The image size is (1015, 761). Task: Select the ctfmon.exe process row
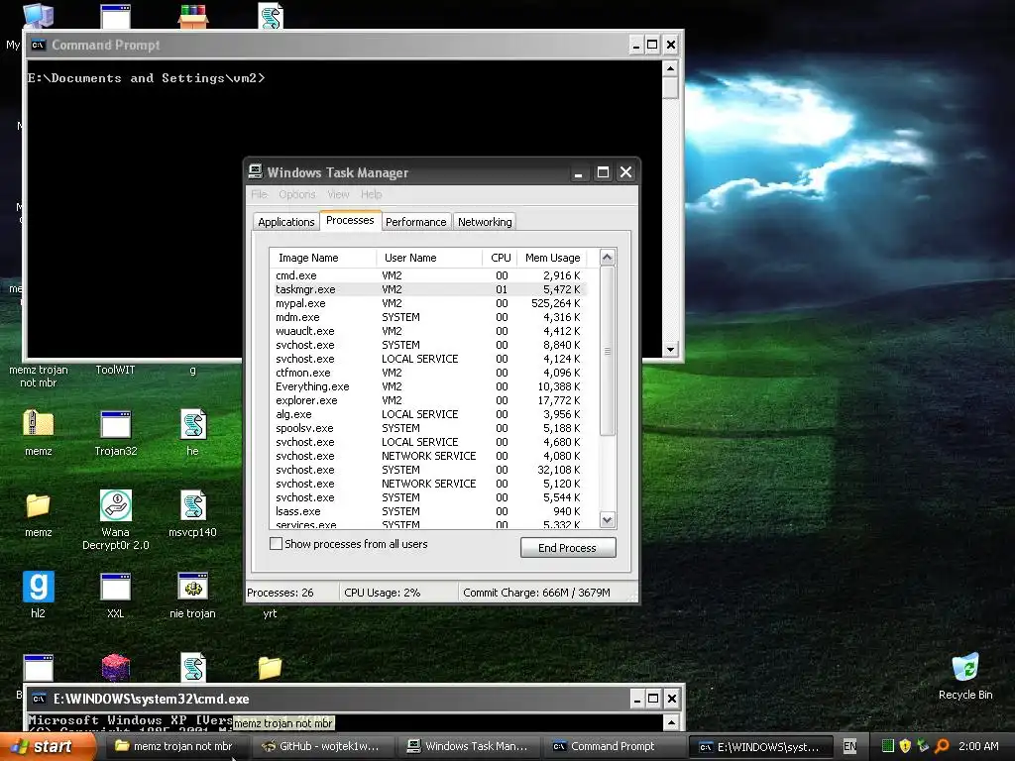coord(428,373)
